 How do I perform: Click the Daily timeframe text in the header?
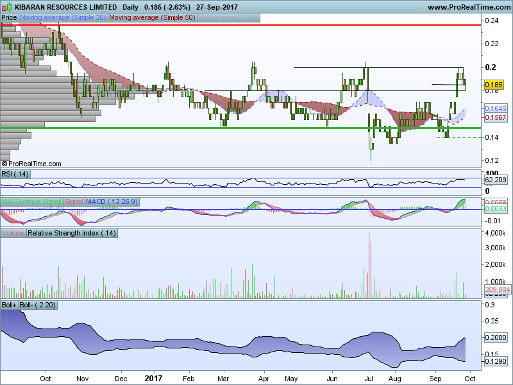(x=130, y=7)
